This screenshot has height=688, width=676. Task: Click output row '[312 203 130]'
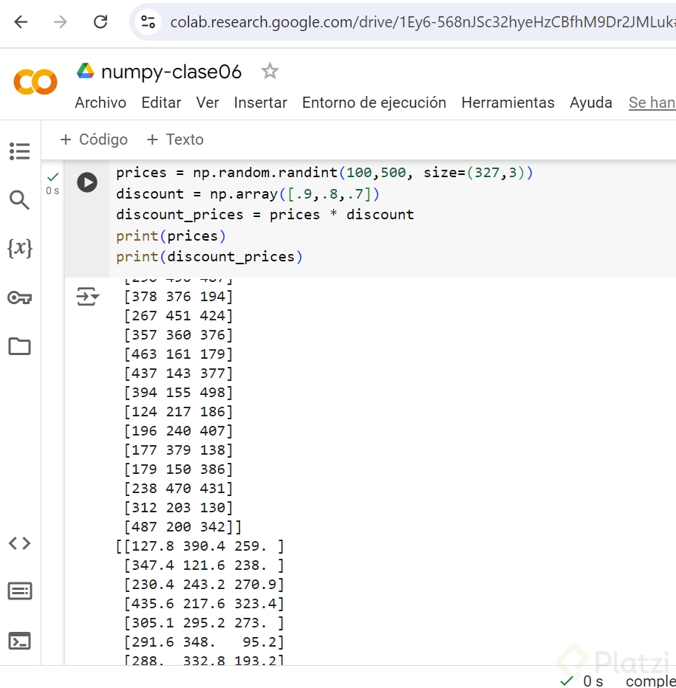click(x=178, y=508)
